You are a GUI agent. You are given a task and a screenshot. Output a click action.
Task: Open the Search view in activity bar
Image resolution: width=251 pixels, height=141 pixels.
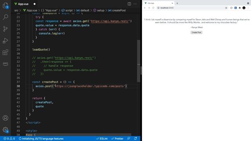coord(5,17)
